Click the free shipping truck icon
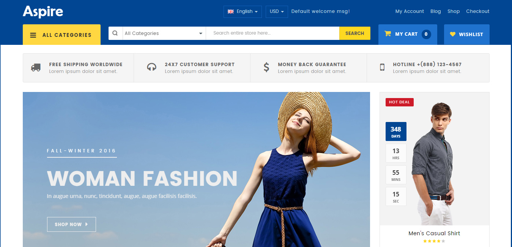Image resolution: width=512 pixels, height=247 pixels. pos(36,68)
